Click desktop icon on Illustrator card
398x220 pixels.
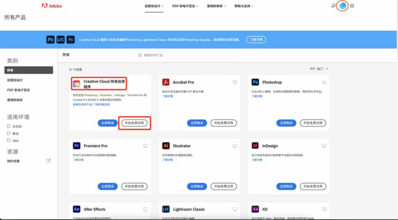[x=235, y=146]
